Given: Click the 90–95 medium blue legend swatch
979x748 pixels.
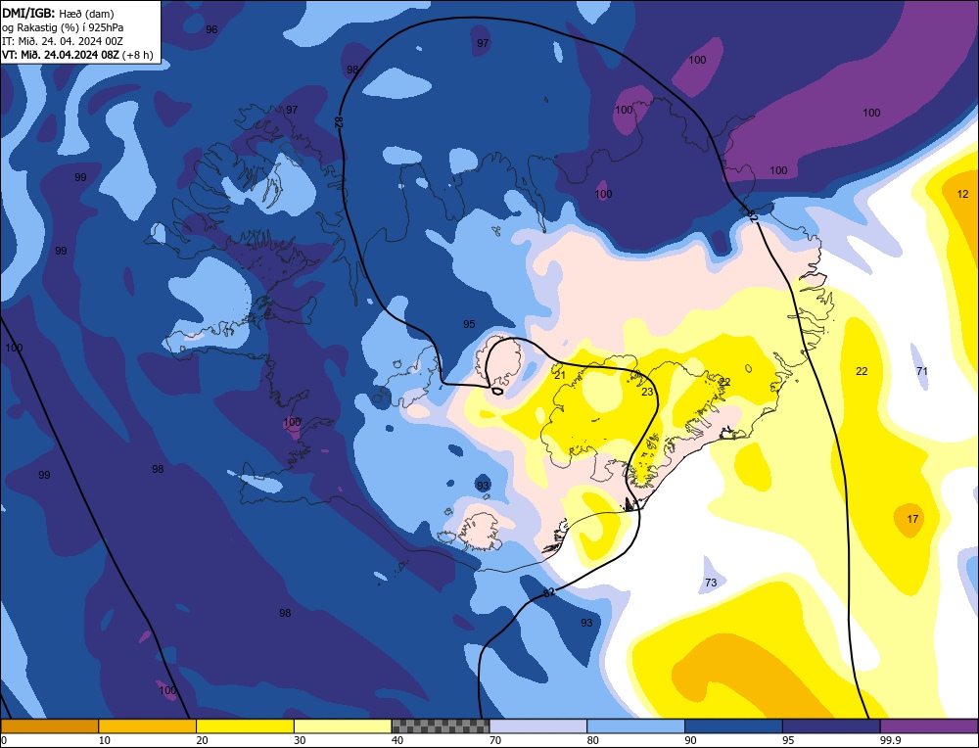Looking at the screenshot, I should click(733, 725).
